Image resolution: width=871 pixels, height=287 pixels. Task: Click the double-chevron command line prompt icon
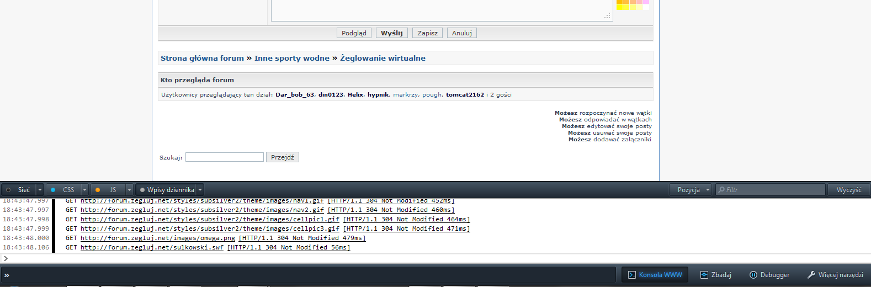tap(7, 275)
